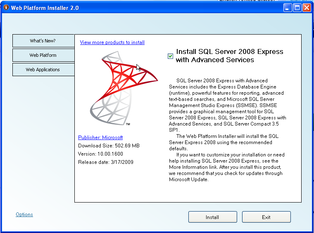Screen dimensions: 314x233
Task: Follow the View more products to install link
Action: pyautogui.click(x=112, y=42)
